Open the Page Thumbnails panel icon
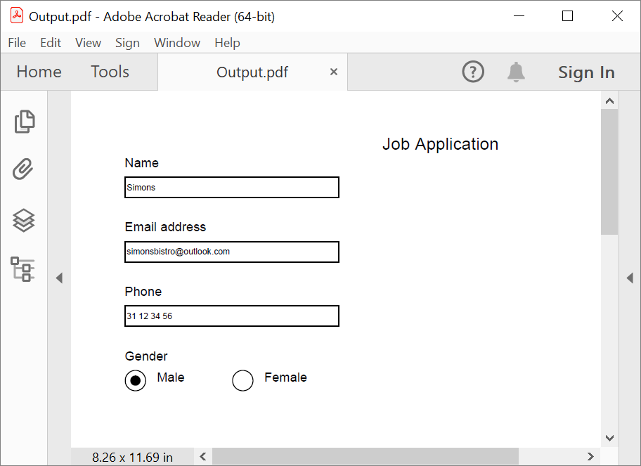The image size is (641, 466). (25, 122)
